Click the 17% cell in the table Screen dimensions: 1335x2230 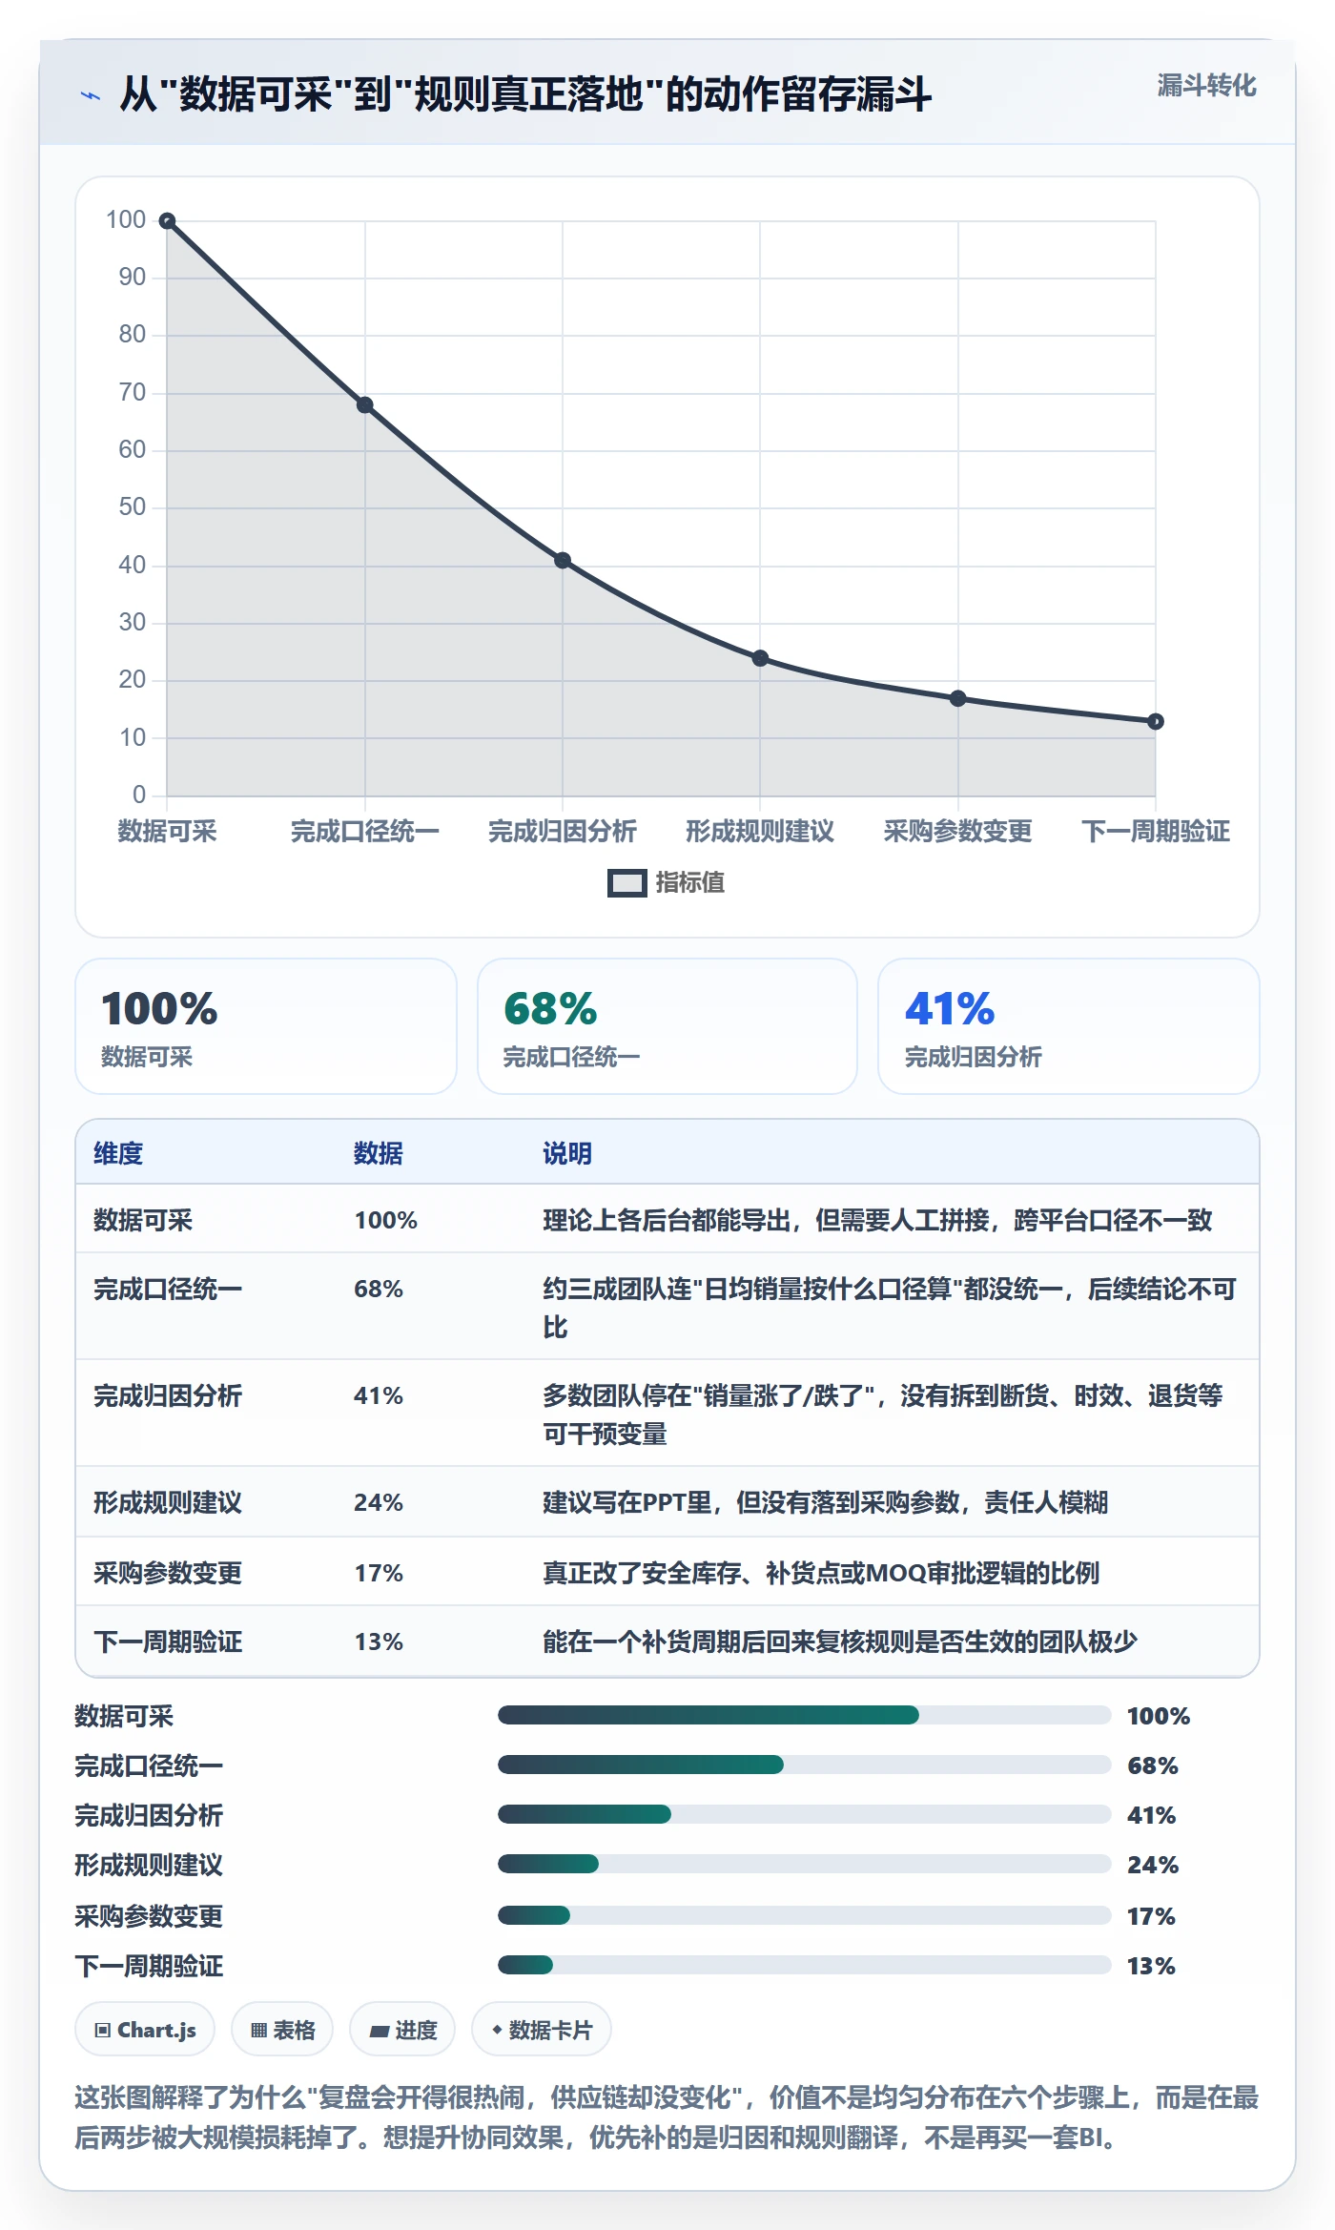pos(379,1573)
